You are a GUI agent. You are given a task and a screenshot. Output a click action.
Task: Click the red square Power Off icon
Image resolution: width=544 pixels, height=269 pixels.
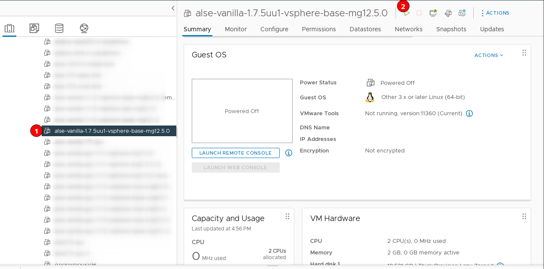point(419,13)
